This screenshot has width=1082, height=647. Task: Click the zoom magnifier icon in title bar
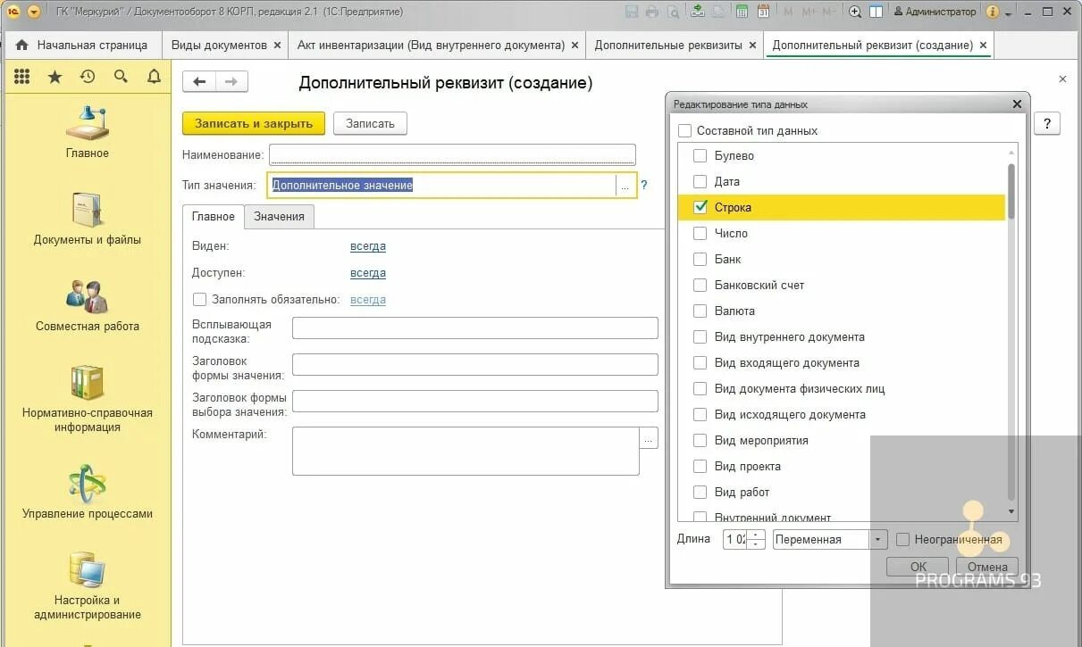point(855,12)
